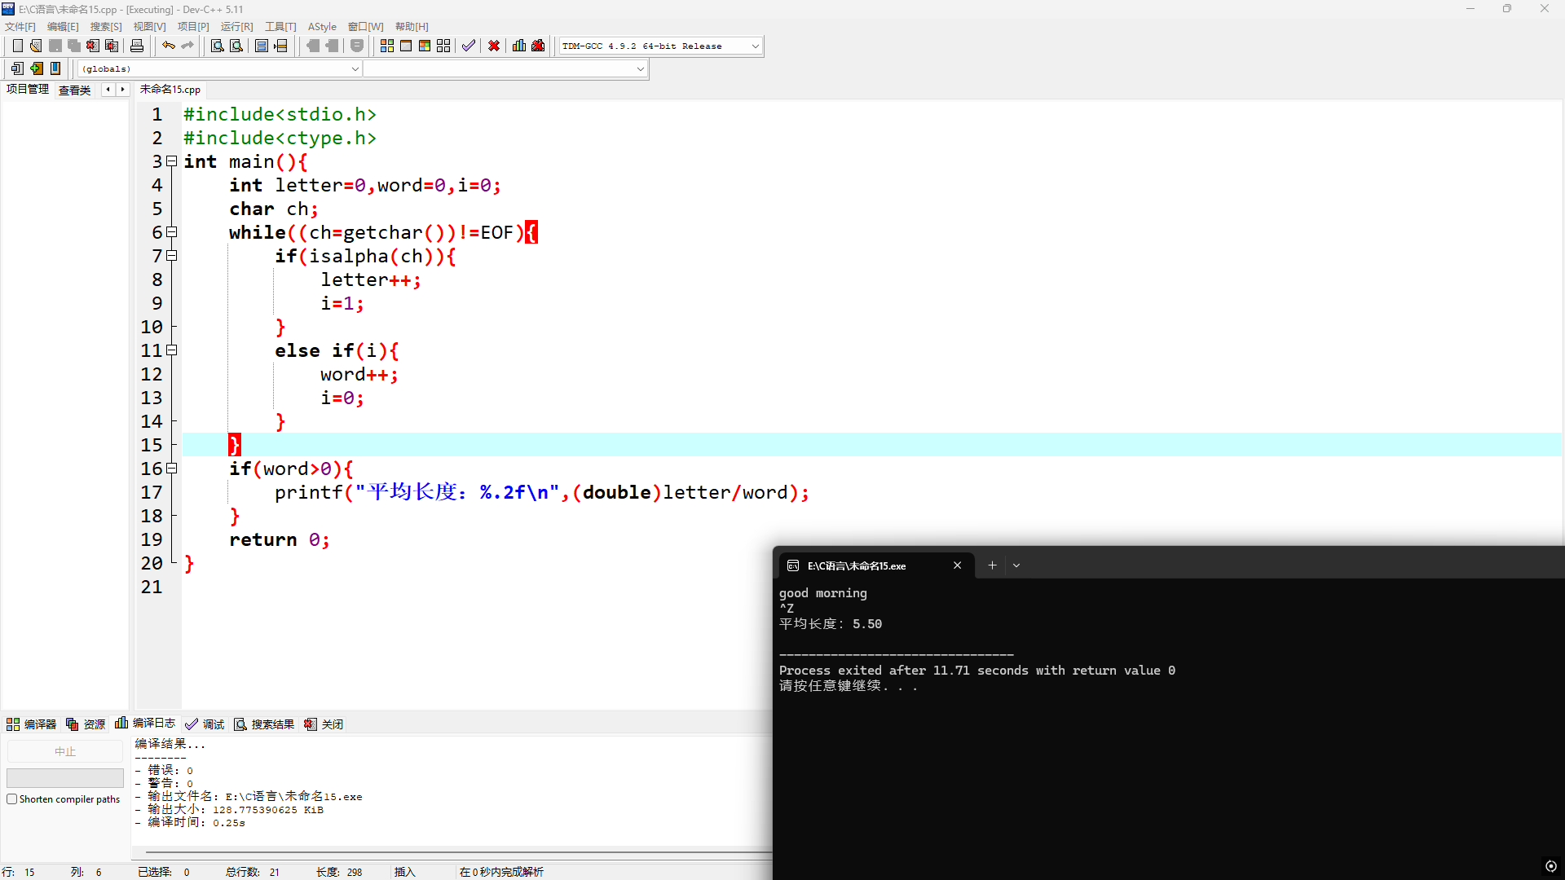
Task: Click the profile analysis bar chart icon
Action: click(519, 46)
